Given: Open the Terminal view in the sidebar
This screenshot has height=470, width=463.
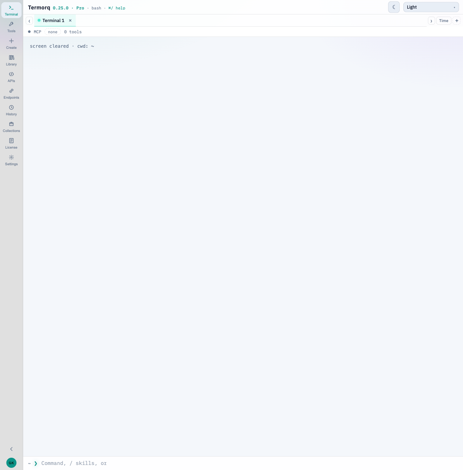Looking at the screenshot, I should tap(11, 10).
